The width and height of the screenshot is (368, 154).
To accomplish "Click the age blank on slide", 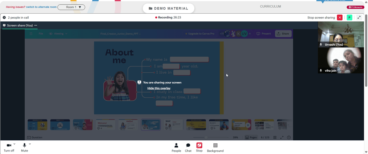I will [171, 66].
